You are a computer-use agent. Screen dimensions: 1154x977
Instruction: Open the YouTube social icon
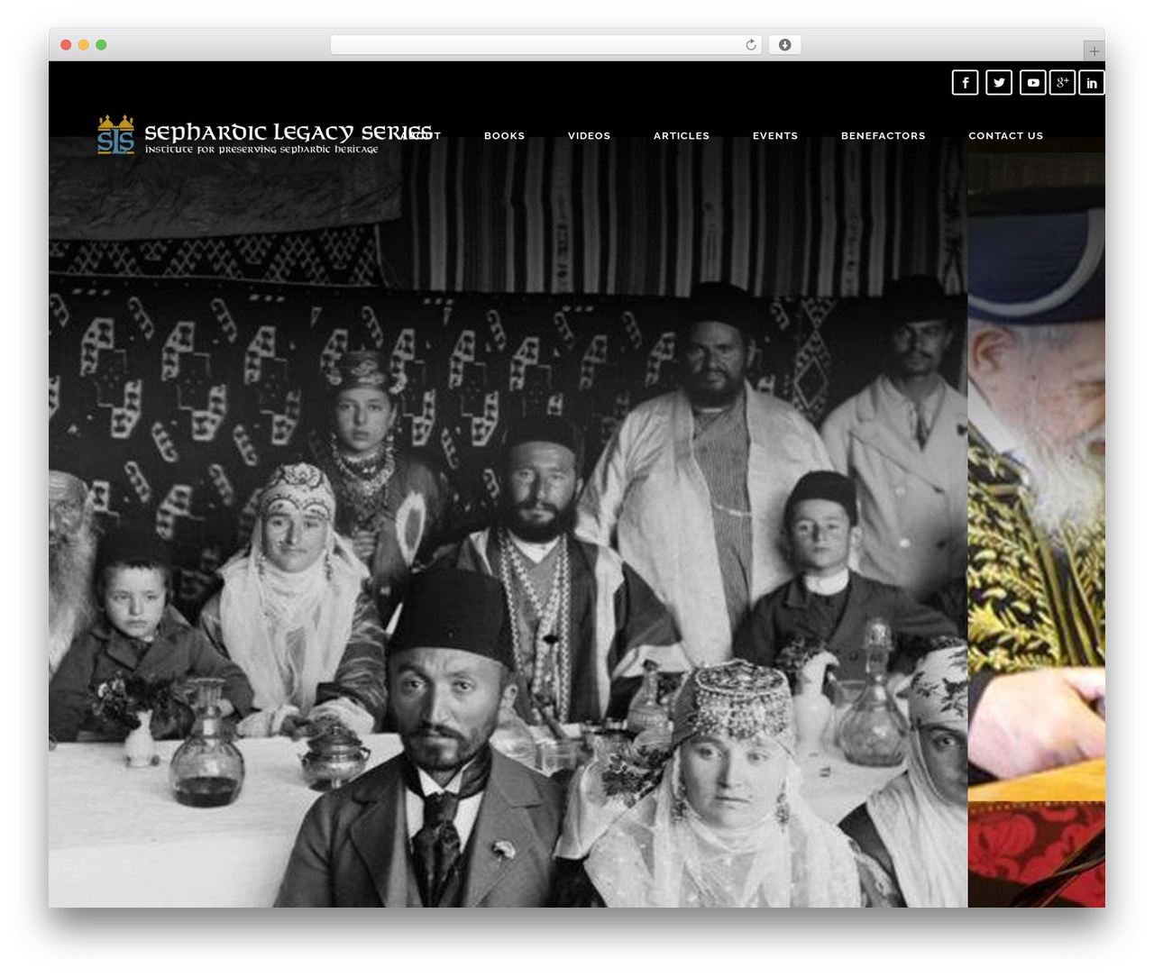click(1033, 83)
